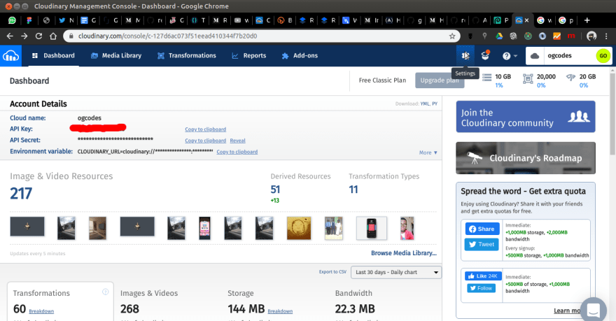This screenshot has height=321, width=616.
Task: Click the Twitter Follow button
Action: coord(482,288)
